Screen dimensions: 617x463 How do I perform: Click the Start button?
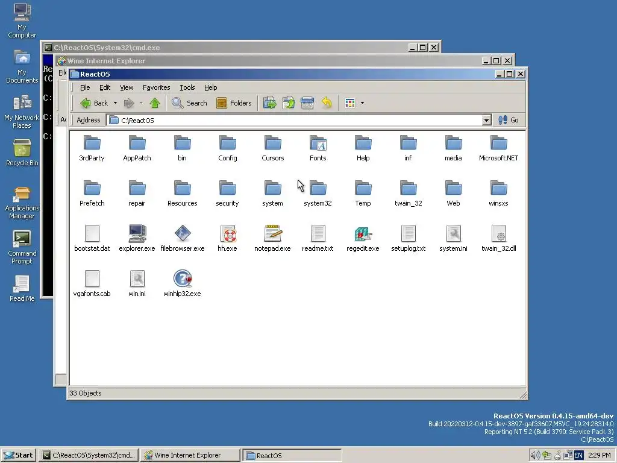(x=19, y=455)
